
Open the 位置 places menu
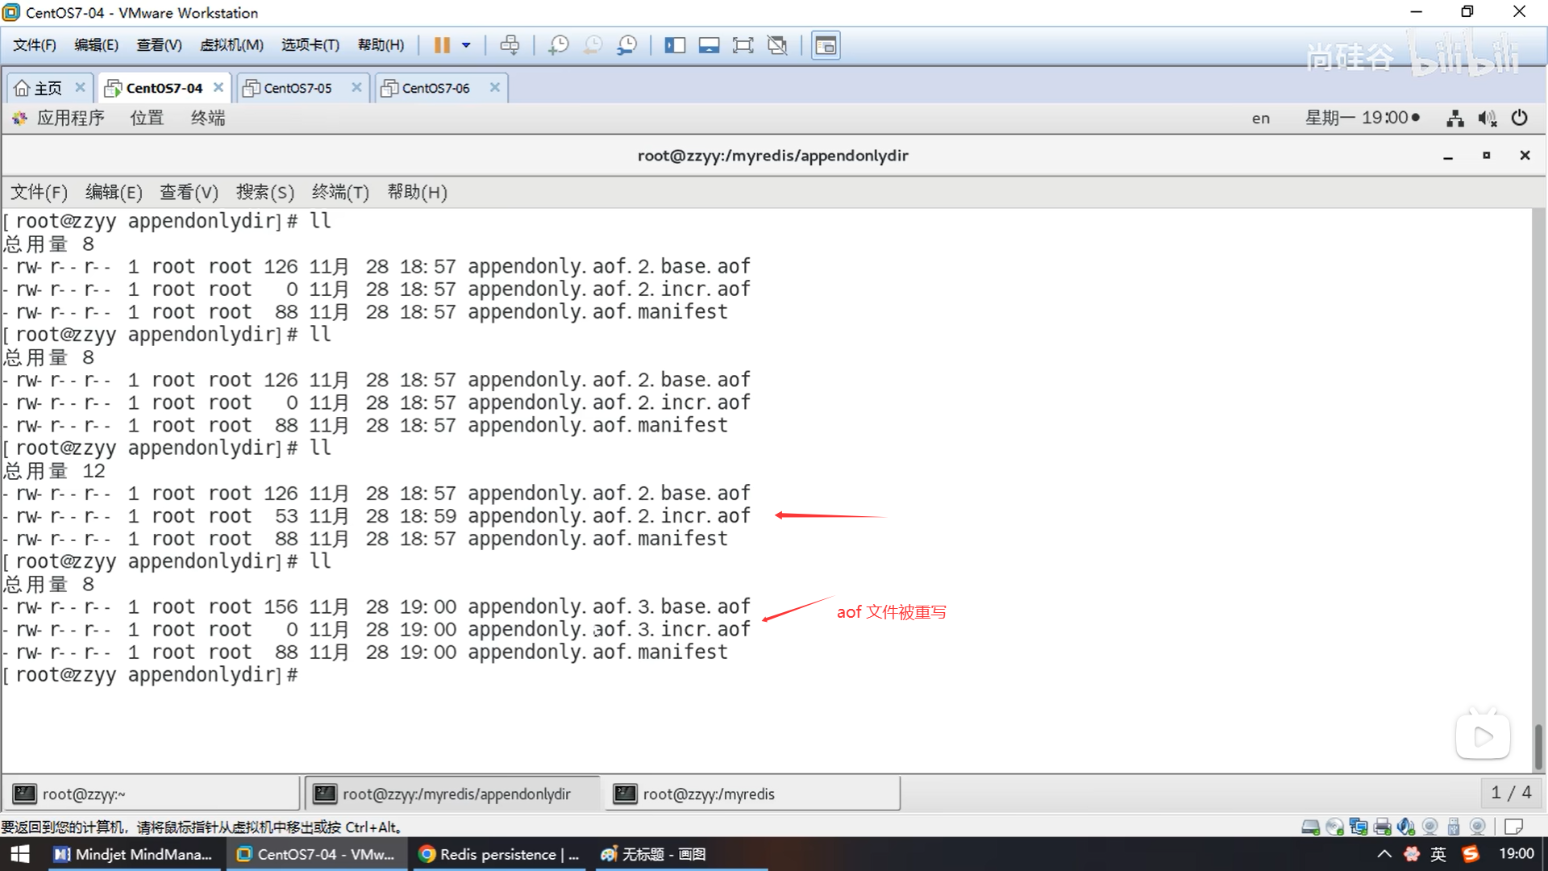pyautogui.click(x=147, y=119)
